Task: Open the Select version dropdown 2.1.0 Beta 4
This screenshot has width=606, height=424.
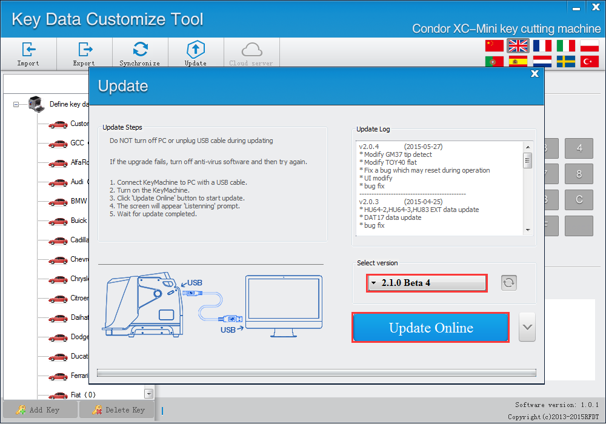Action: pos(427,283)
